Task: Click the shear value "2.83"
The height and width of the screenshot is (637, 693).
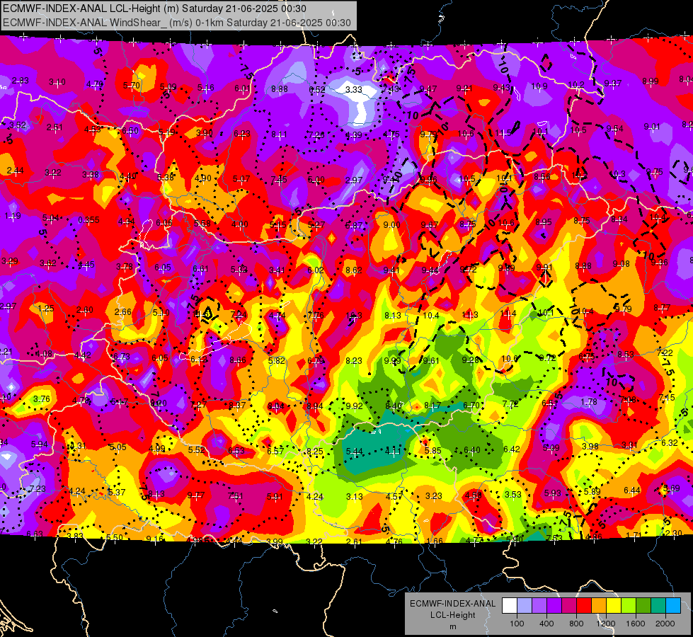Action: [21, 81]
